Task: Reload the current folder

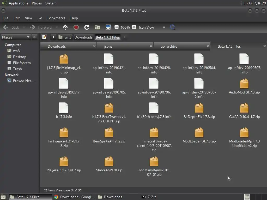Action: coord(87,27)
